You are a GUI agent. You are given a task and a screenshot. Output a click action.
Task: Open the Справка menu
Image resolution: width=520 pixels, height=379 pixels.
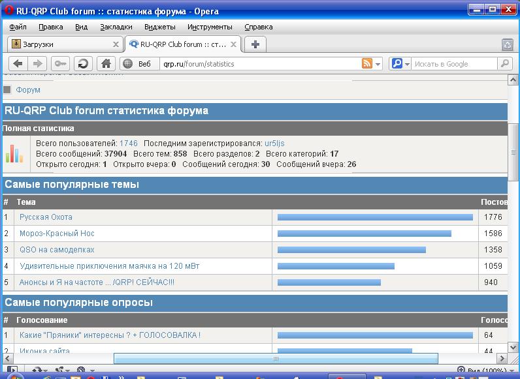click(x=258, y=27)
